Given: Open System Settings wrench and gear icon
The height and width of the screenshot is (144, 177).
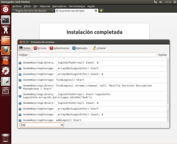Looking at the screenshot, I should click(5, 71).
